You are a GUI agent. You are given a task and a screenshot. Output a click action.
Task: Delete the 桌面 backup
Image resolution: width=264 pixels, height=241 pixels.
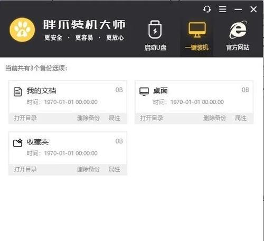pyautogui.click(x=214, y=118)
